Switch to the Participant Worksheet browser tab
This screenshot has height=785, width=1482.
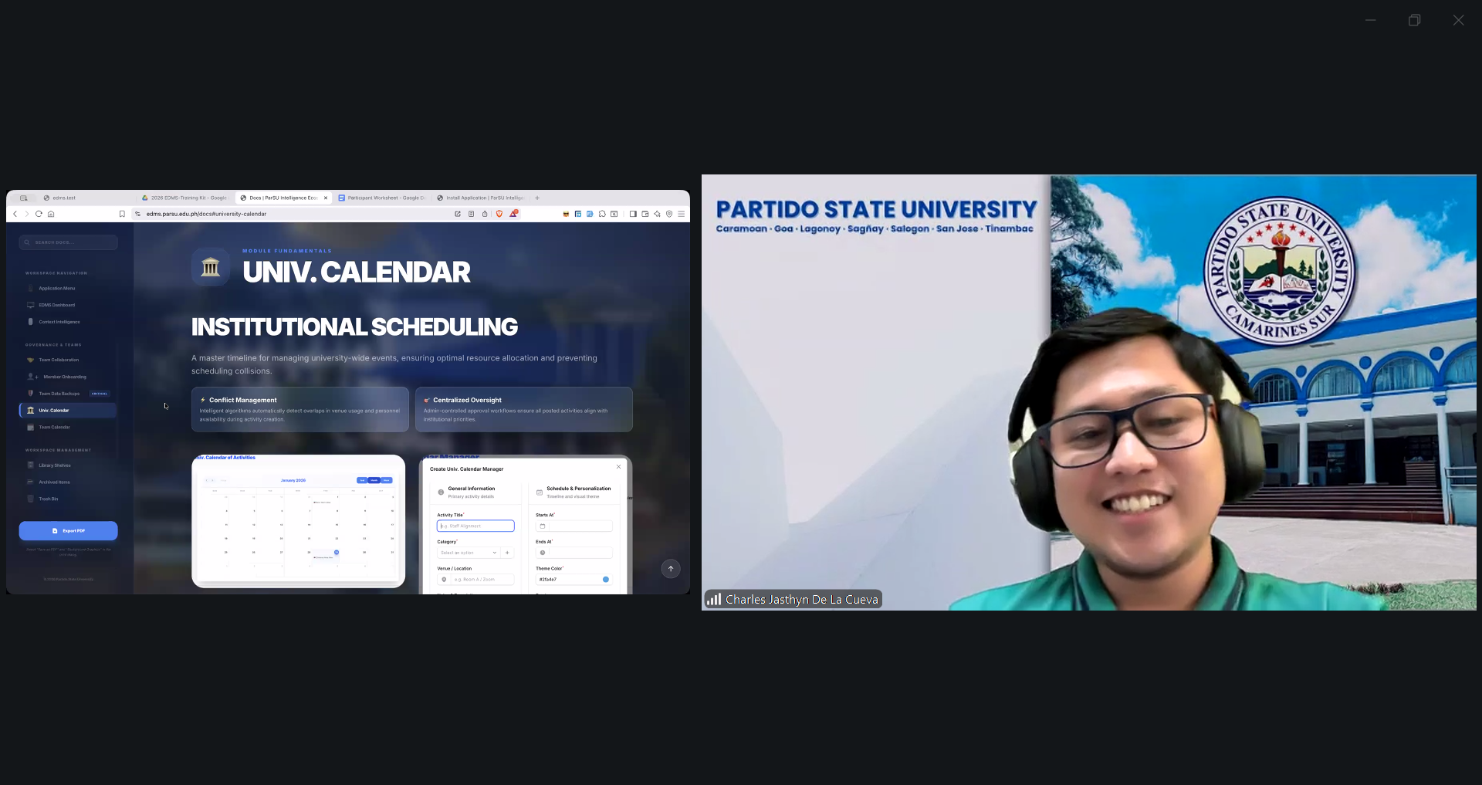point(382,198)
